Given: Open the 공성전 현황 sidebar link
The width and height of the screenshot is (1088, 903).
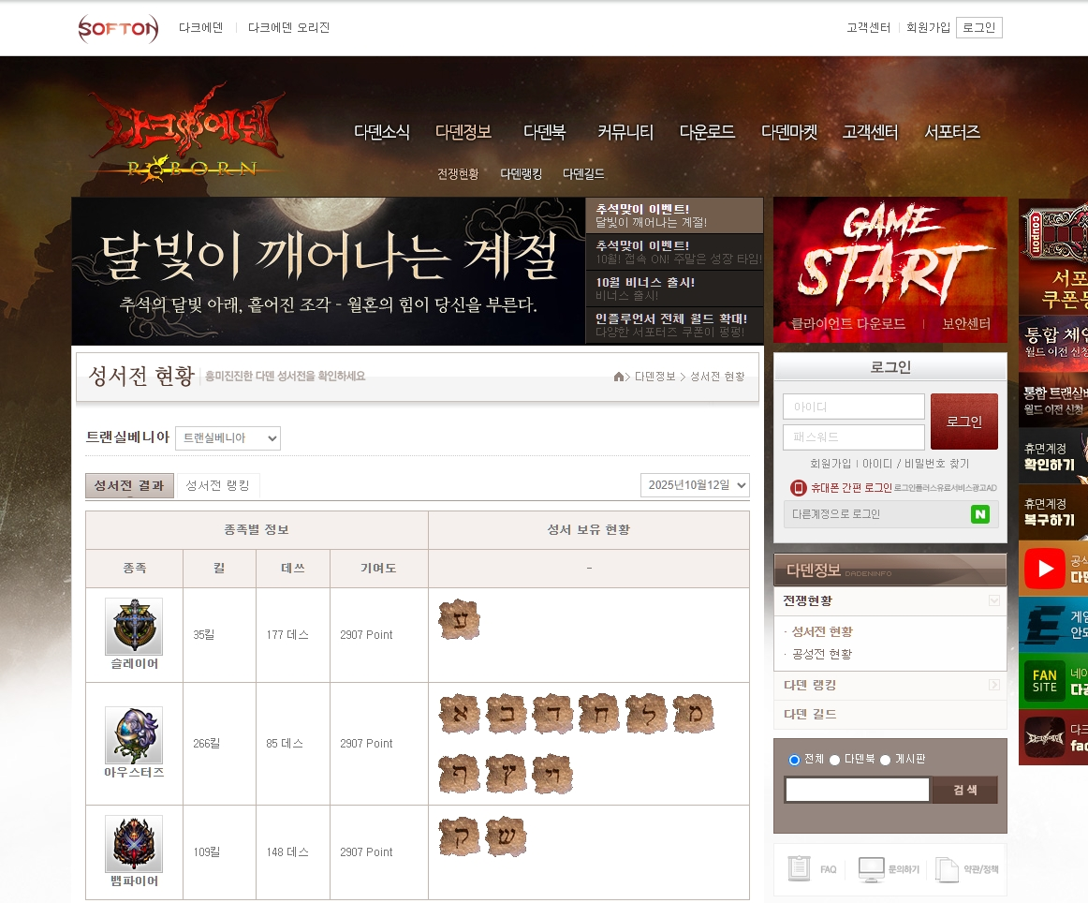Looking at the screenshot, I should (822, 654).
